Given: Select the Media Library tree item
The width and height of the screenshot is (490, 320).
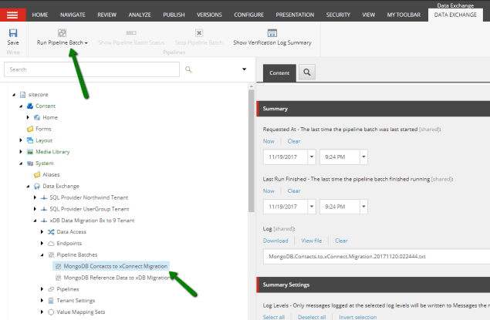Looking at the screenshot, I should click(52, 152).
